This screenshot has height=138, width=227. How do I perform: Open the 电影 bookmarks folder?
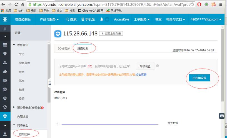[32, 10]
